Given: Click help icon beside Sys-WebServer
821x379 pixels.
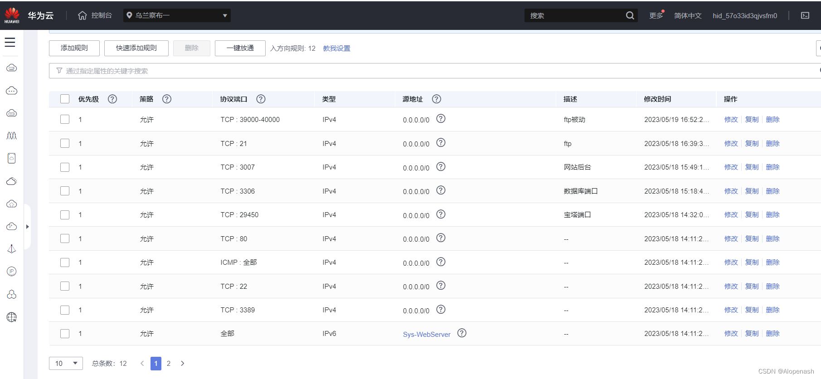Looking at the screenshot, I should pyautogui.click(x=462, y=333).
